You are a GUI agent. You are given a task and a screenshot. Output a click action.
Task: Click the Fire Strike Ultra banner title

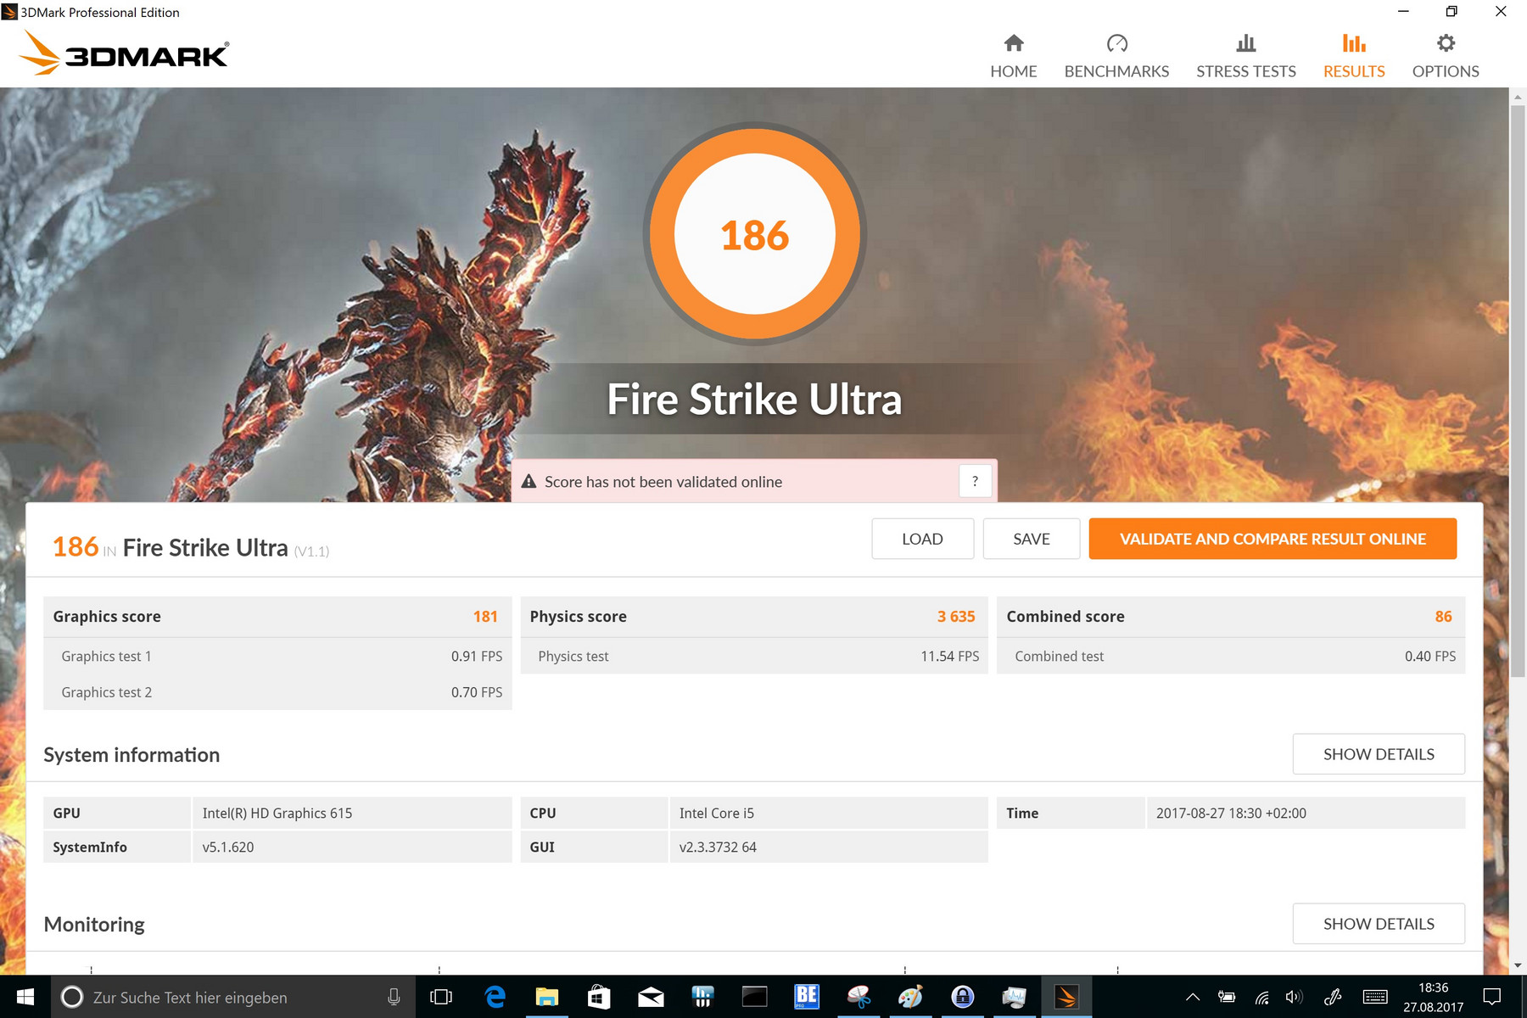point(754,400)
